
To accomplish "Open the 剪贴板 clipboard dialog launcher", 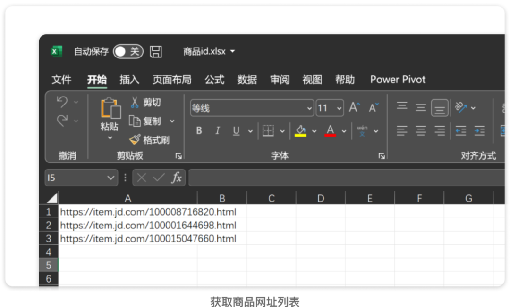I will [178, 156].
